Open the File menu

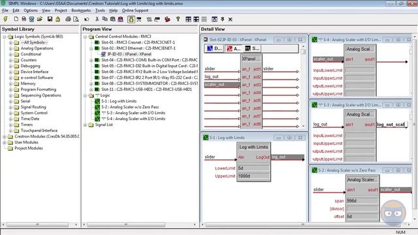[x=5, y=10]
